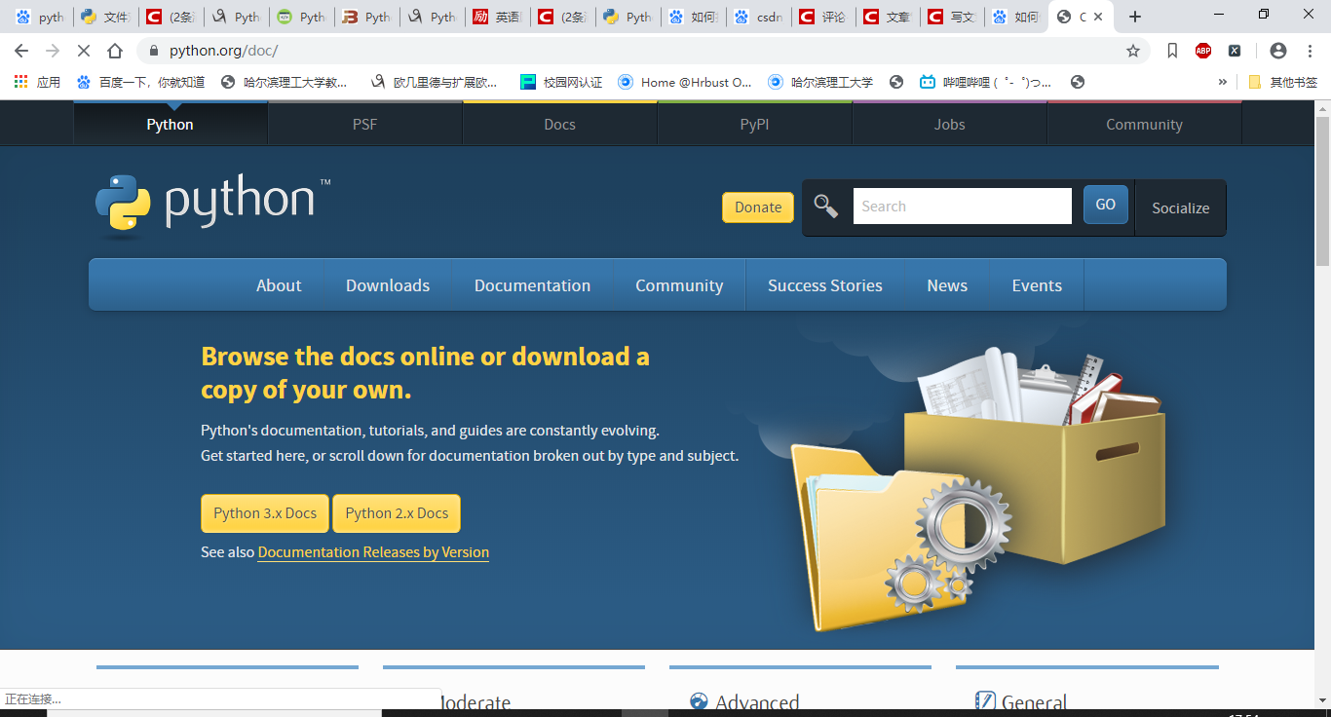Open the 应用 apps bookmark icon

(x=37, y=82)
